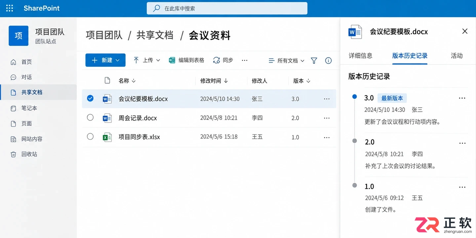Click the 编辑到表格 button
The image size is (476, 238).
[186, 60]
